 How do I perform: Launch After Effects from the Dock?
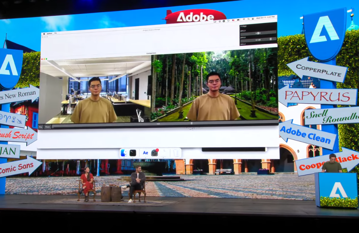[x=145, y=153]
